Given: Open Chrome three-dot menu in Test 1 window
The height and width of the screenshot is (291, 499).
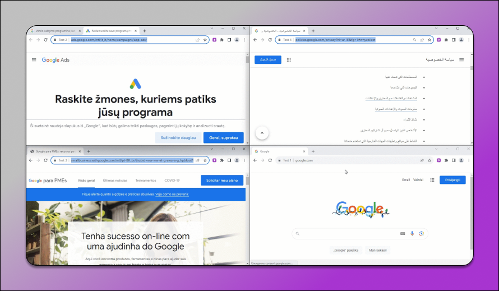Looking at the screenshot, I should coord(469,160).
